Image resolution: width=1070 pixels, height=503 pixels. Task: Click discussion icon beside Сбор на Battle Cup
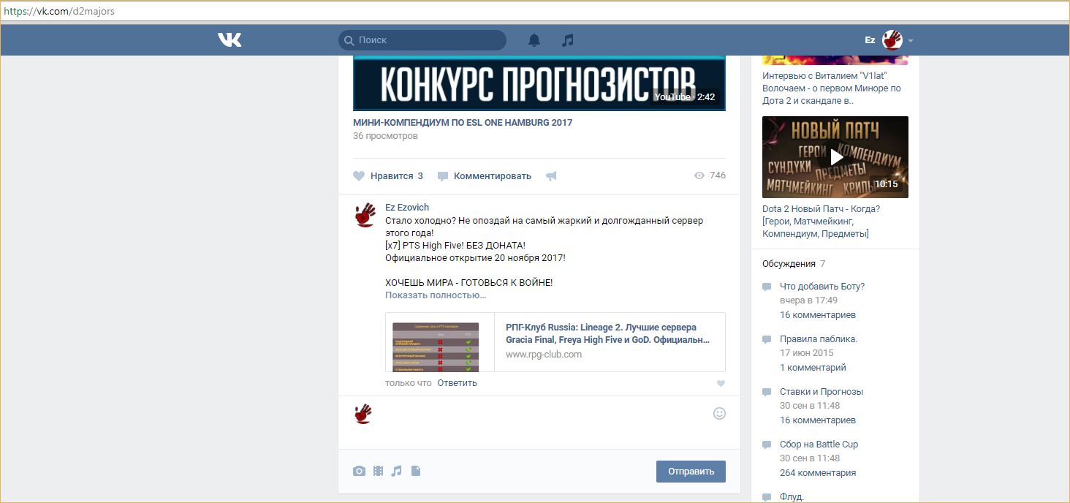tap(767, 445)
